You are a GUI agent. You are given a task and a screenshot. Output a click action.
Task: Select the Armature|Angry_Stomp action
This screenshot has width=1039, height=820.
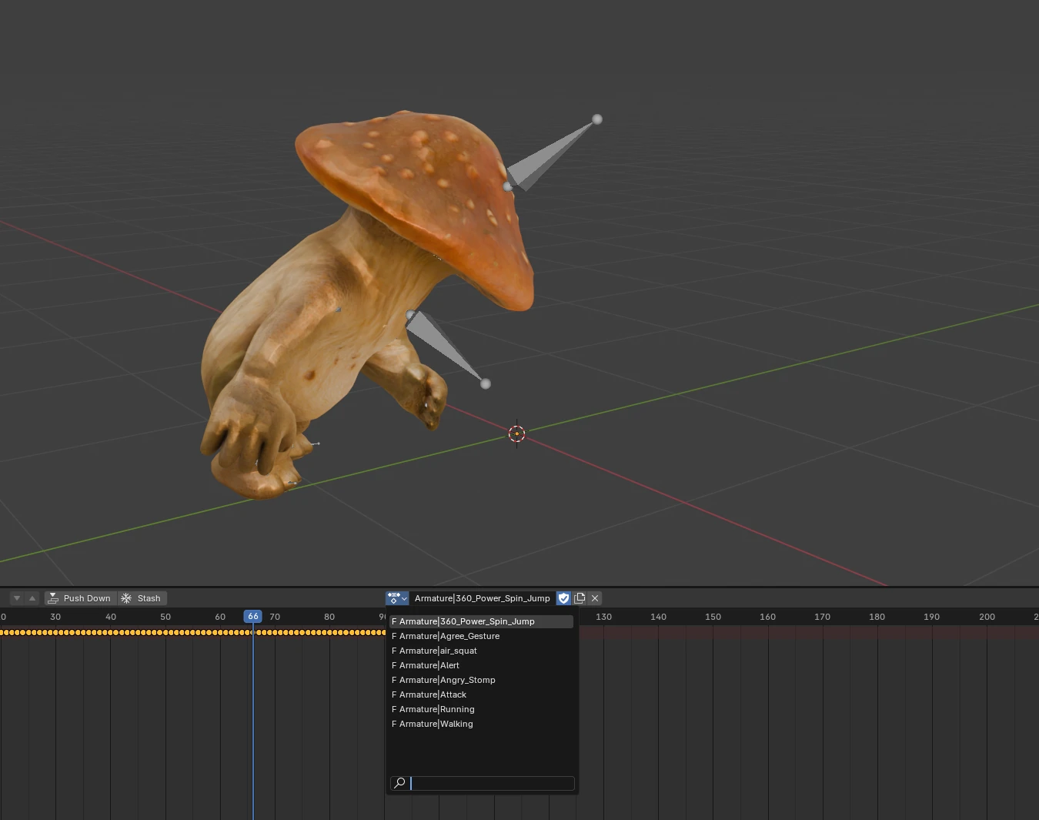[x=481, y=680]
